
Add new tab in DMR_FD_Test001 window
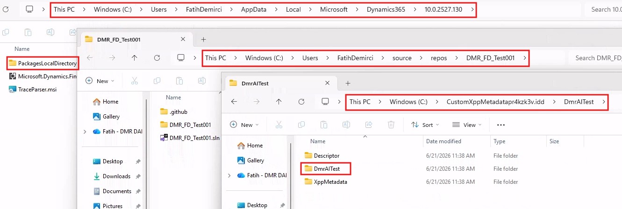[203, 40]
